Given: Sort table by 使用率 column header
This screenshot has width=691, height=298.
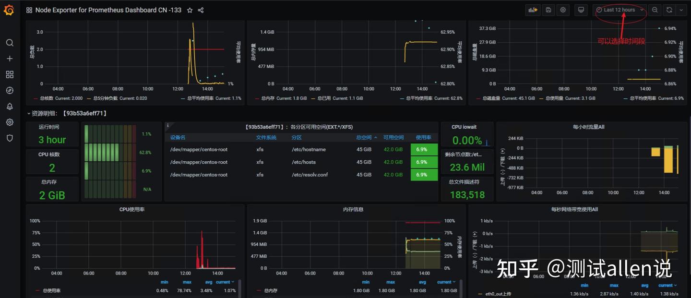Looking at the screenshot, I should [x=424, y=137].
